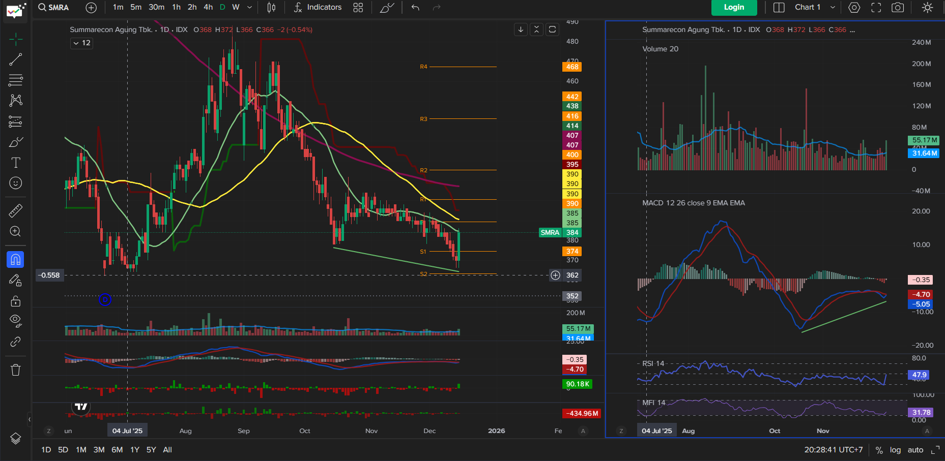Toggle log scale on price axis
This screenshot has width=945, height=461.
click(x=895, y=450)
